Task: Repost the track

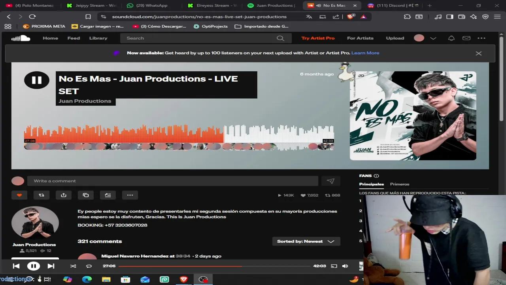Action: coord(42,195)
